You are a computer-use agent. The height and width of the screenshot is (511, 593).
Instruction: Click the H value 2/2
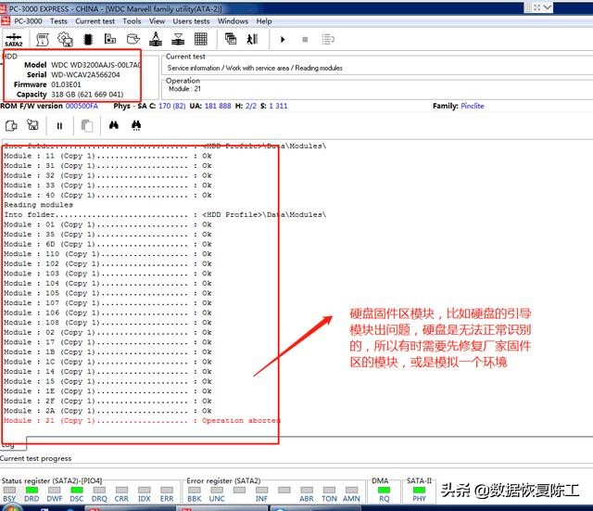coord(251,106)
